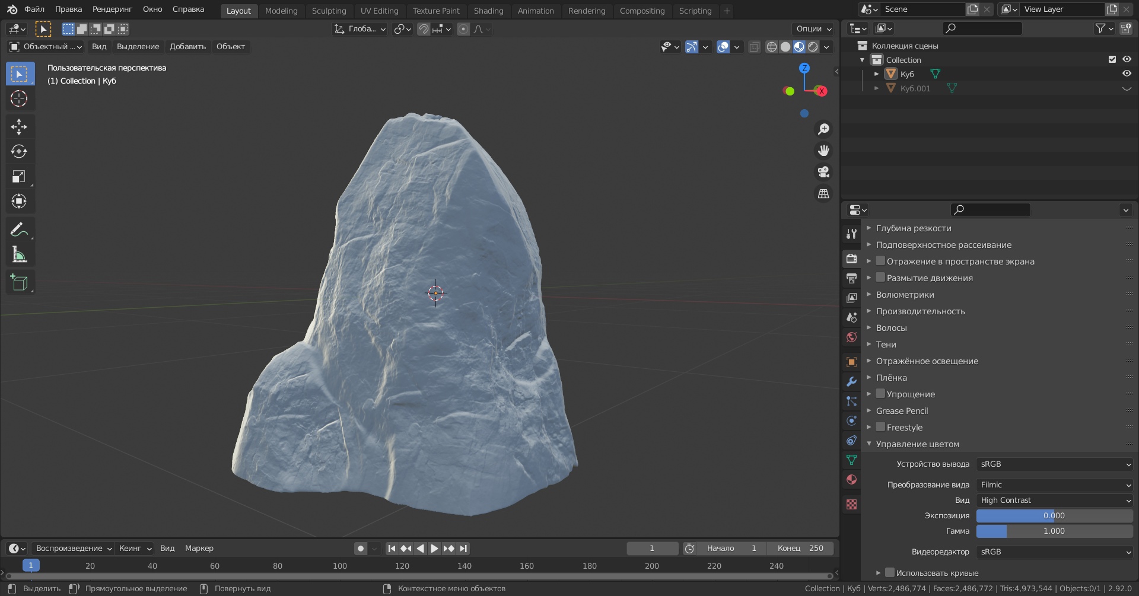
Task: Select the Measure ruler tool
Action: coord(19,254)
